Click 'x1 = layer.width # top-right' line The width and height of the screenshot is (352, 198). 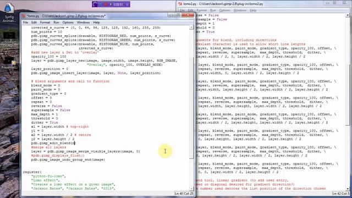pyautogui.click(x=60, y=127)
